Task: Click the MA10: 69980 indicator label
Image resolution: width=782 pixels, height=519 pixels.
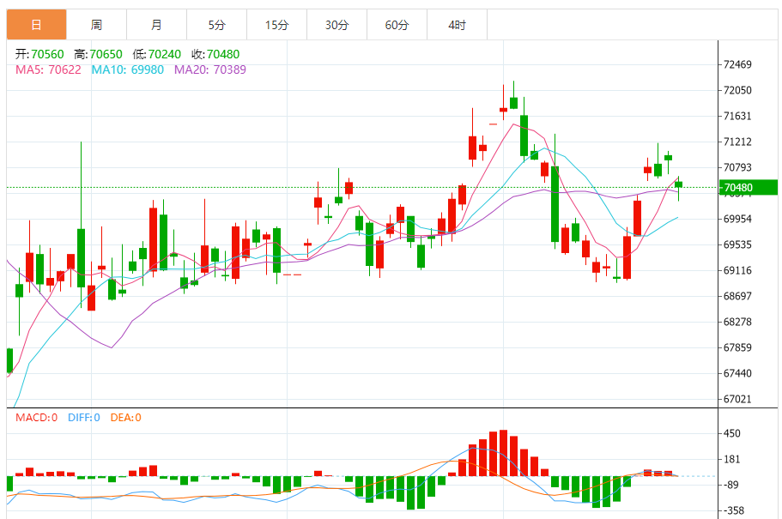Action: coord(127,69)
